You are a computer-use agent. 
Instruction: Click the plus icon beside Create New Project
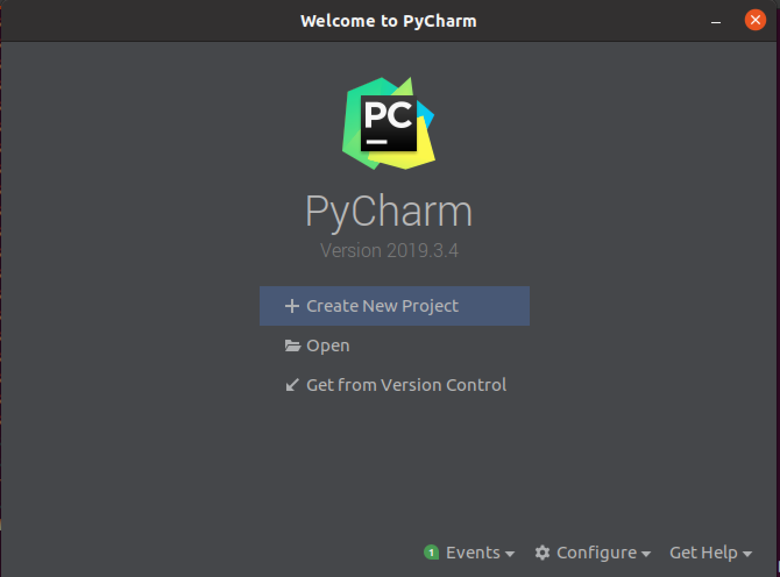[292, 306]
